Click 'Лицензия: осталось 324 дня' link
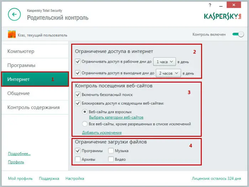This screenshot has height=187, width=249. click(216, 178)
